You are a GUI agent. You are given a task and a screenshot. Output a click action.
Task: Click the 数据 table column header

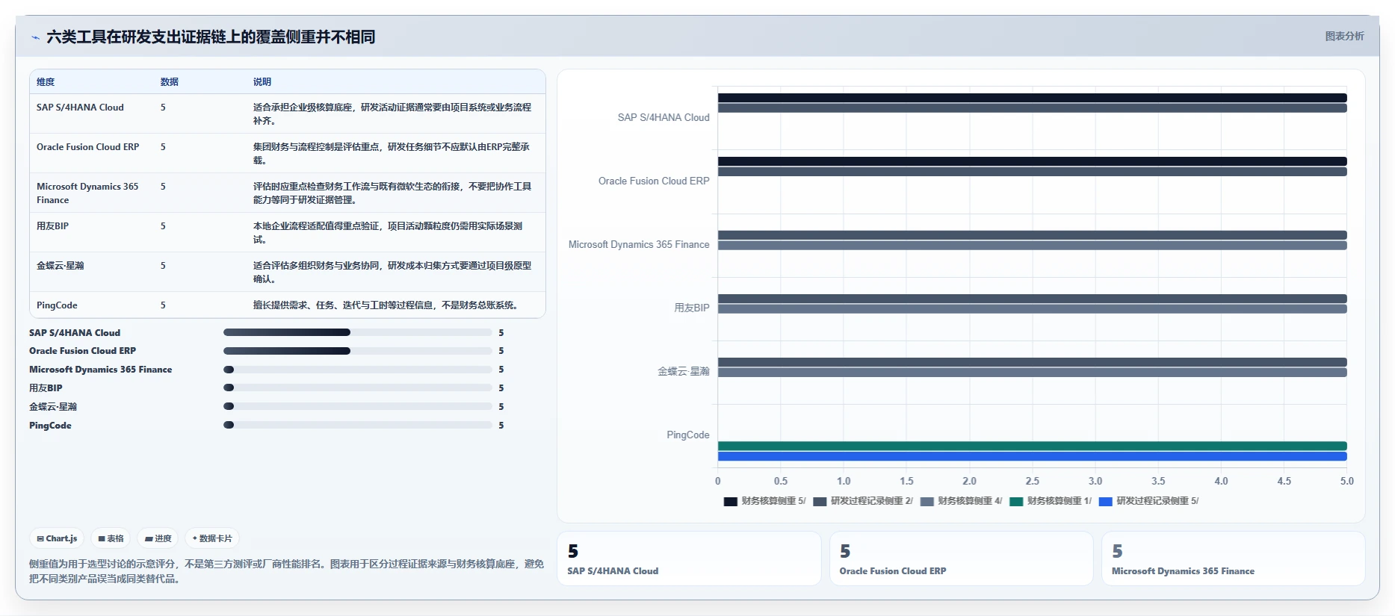[170, 82]
